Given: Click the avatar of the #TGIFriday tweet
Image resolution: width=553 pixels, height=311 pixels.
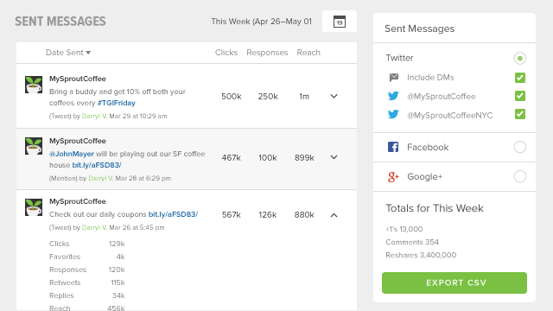Looking at the screenshot, I should [x=34, y=85].
